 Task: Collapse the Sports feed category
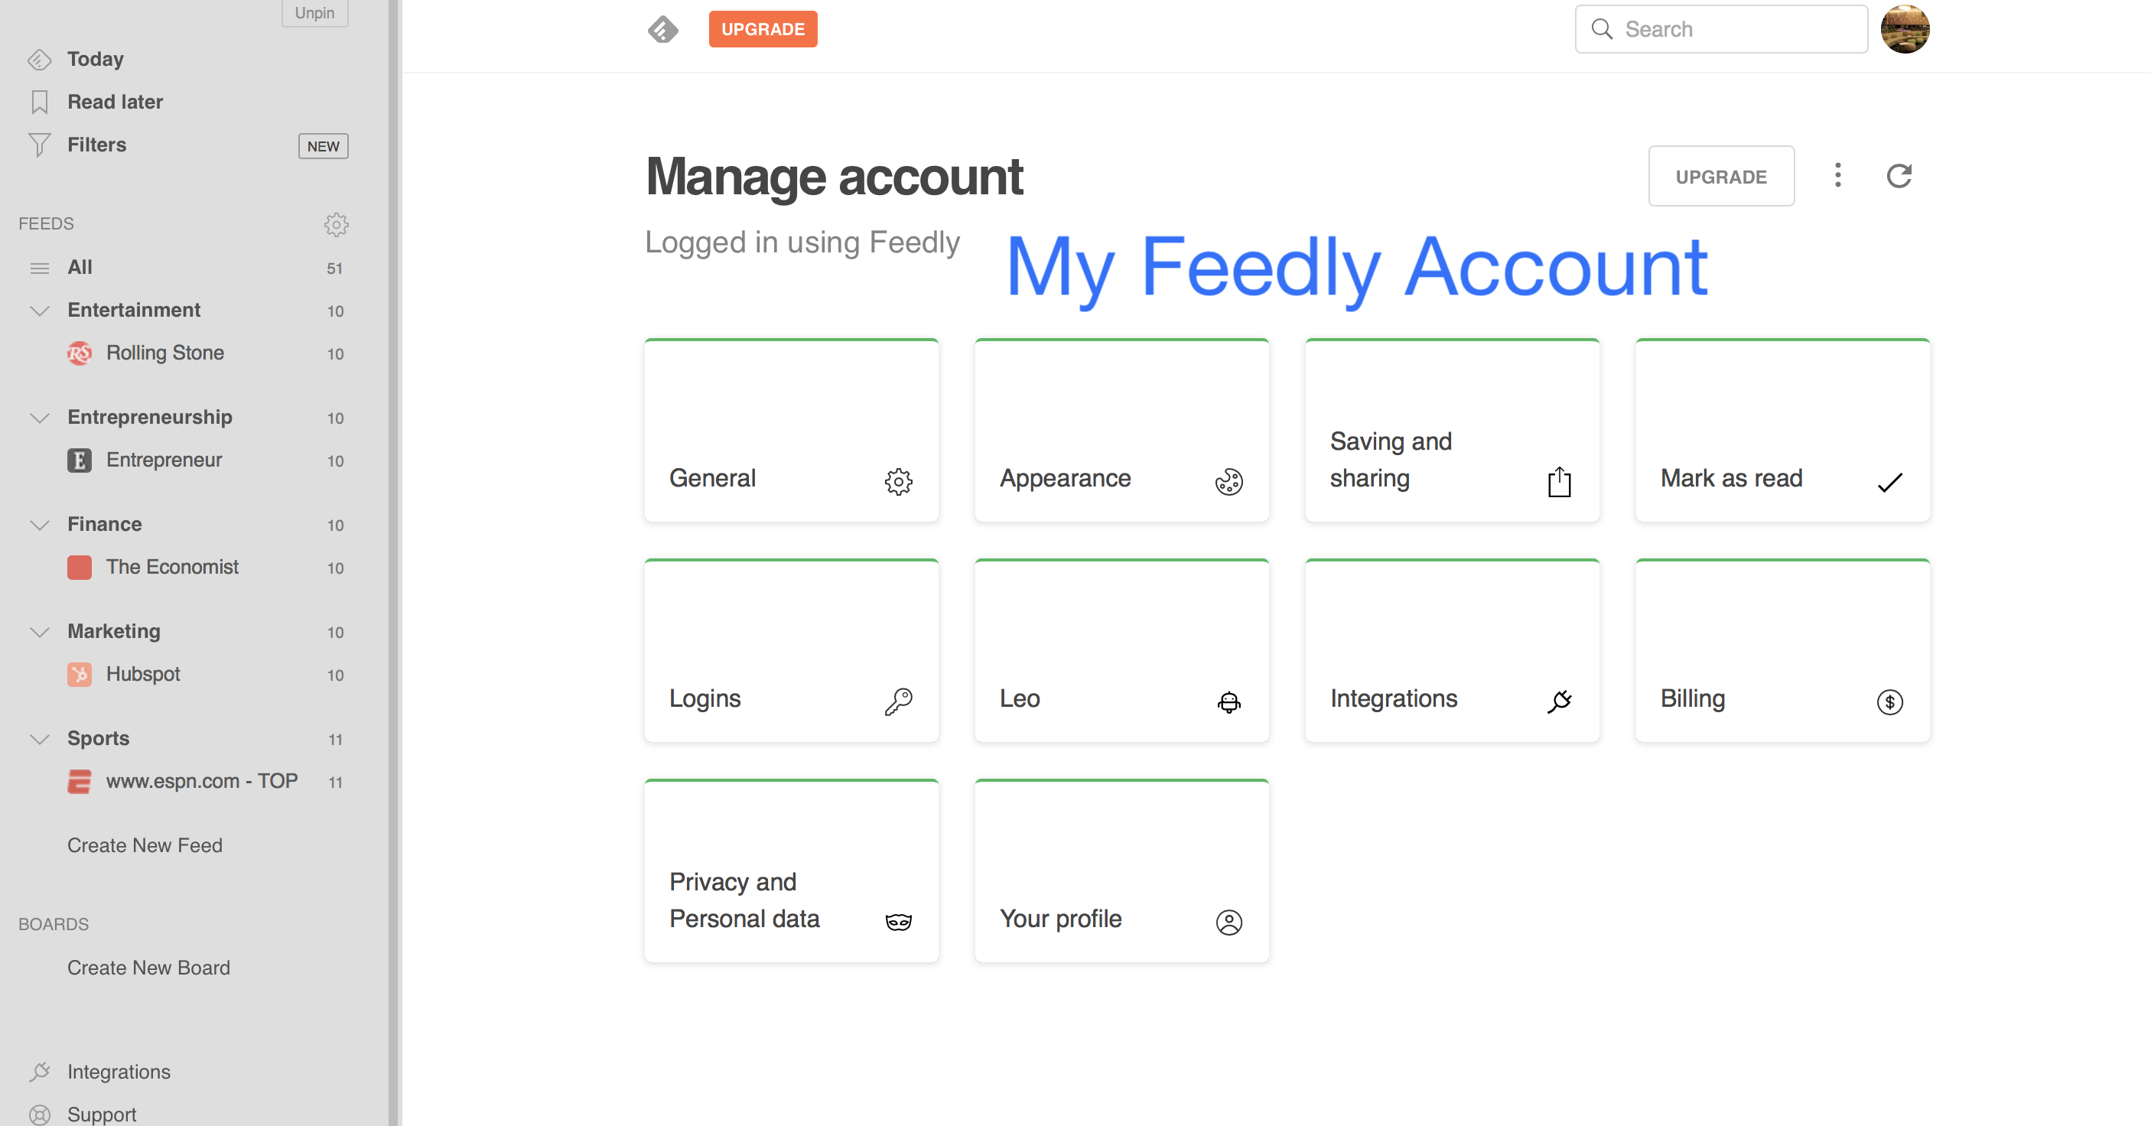click(x=39, y=738)
